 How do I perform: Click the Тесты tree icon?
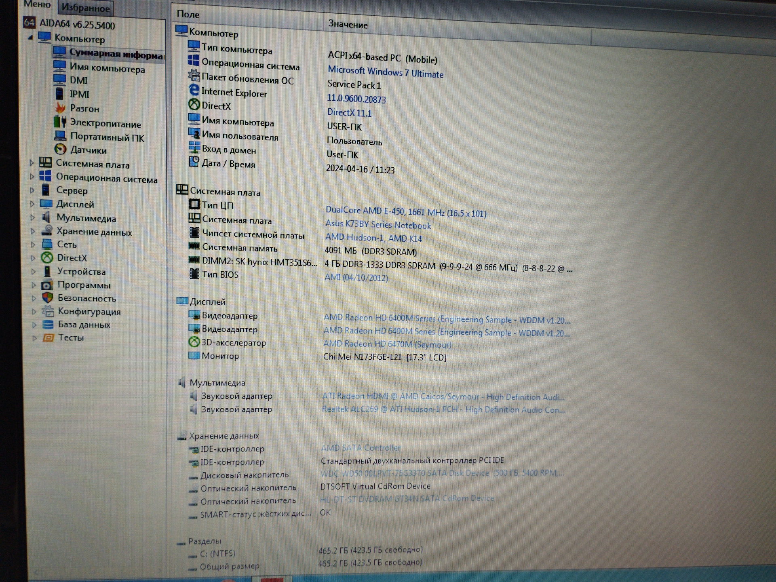point(48,337)
